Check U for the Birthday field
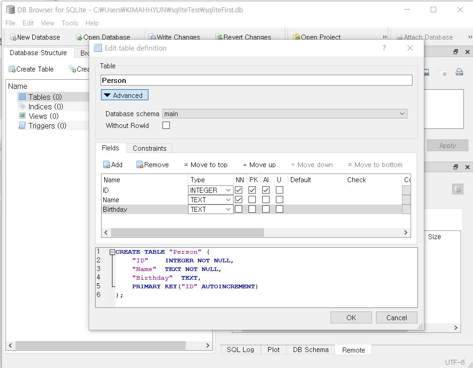 click(x=280, y=209)
